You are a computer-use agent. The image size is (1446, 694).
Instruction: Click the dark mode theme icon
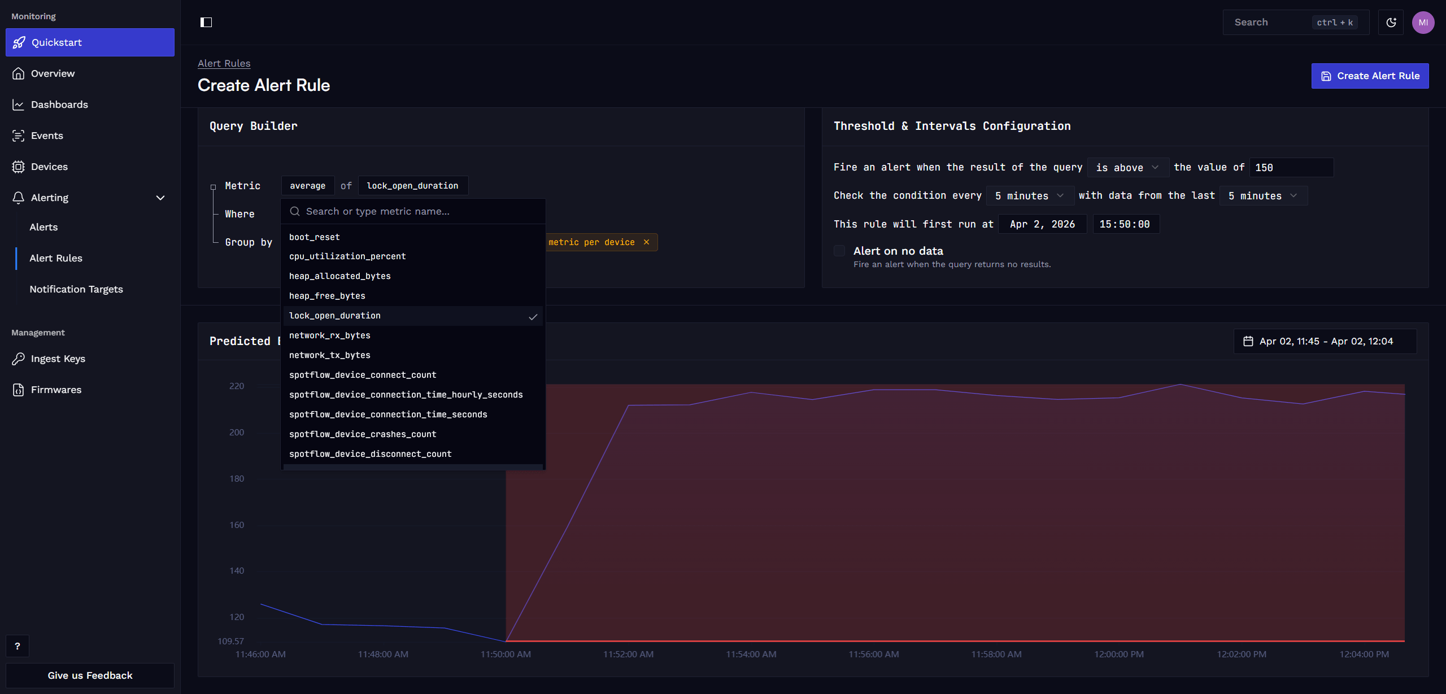(x=1391, y=23)
